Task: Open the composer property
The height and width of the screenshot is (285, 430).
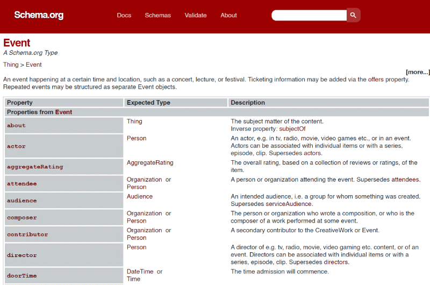Action: [x=21, y=218]
